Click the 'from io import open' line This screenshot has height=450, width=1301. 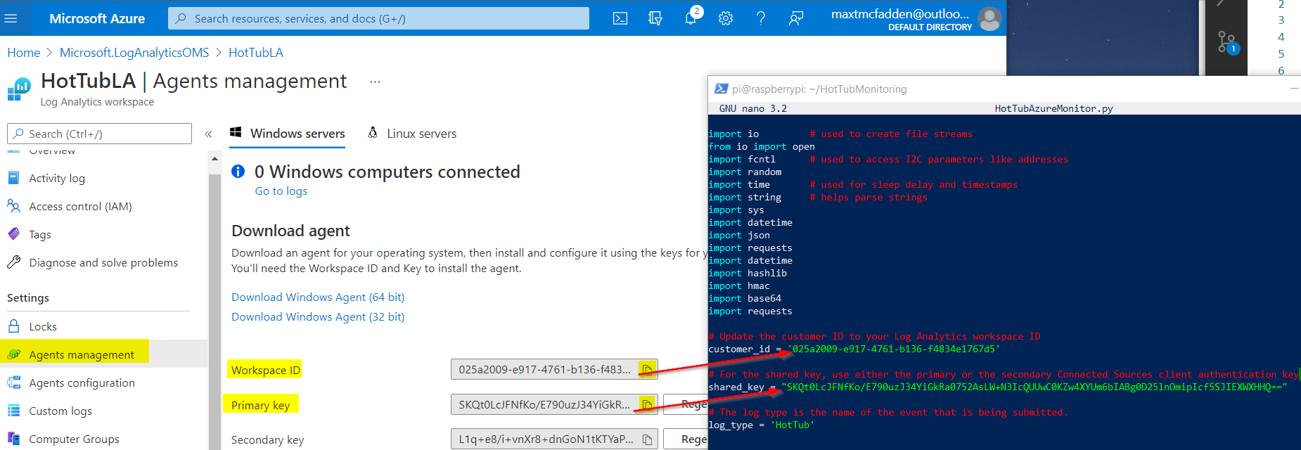coord(762,147)
